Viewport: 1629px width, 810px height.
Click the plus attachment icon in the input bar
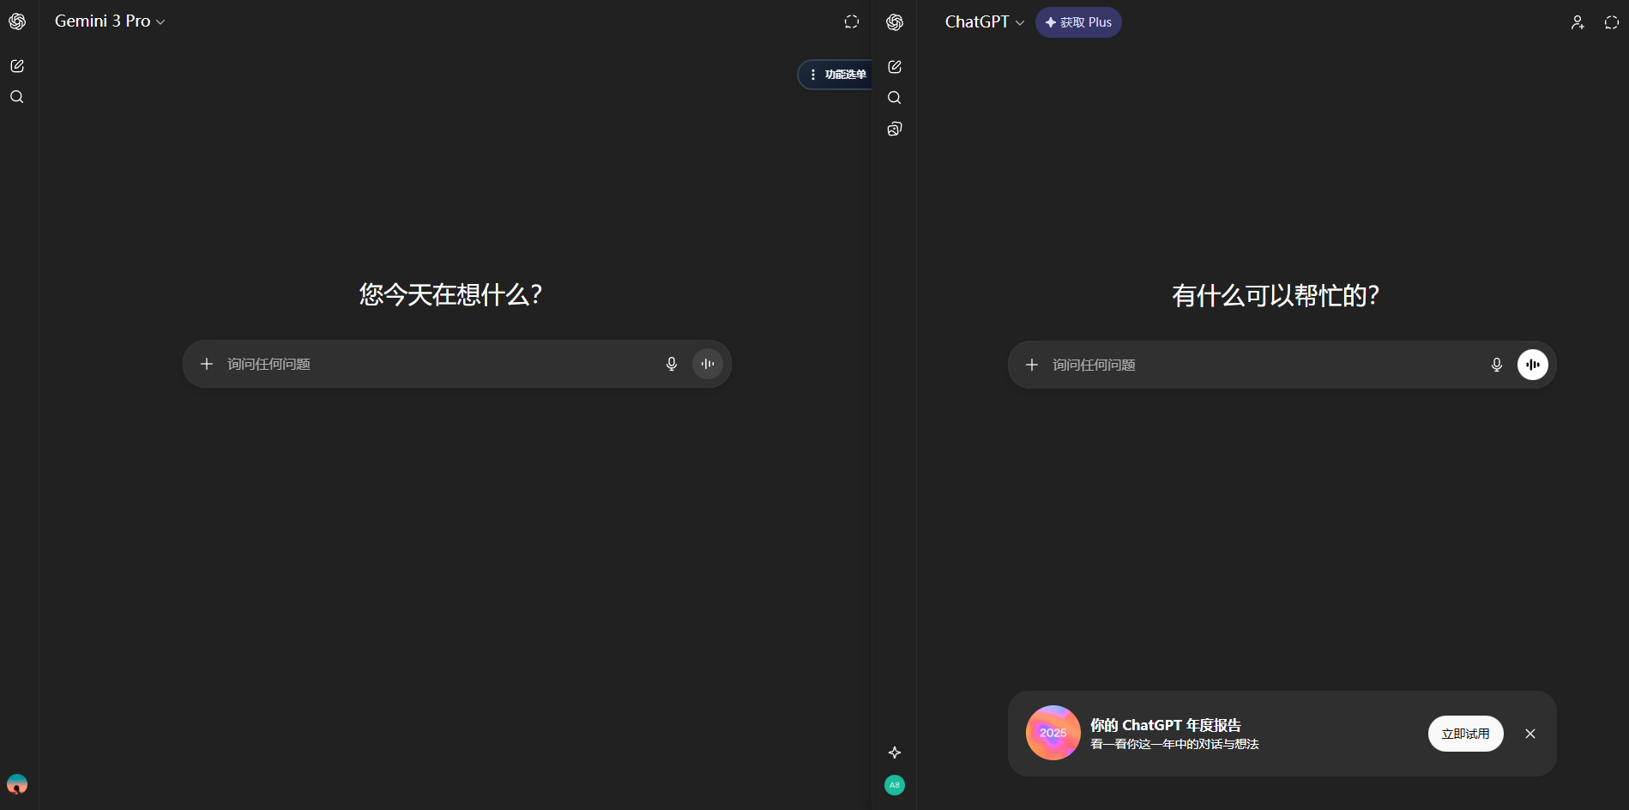coord(206,364)
